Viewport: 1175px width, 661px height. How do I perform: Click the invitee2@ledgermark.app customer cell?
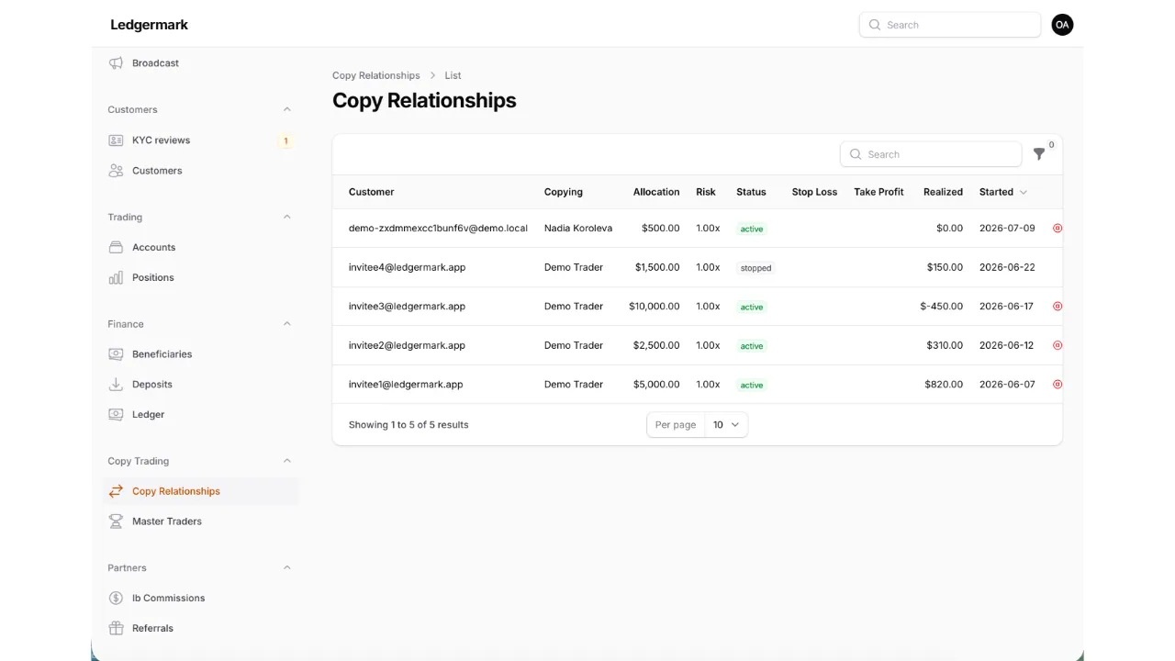coord(407,345)
